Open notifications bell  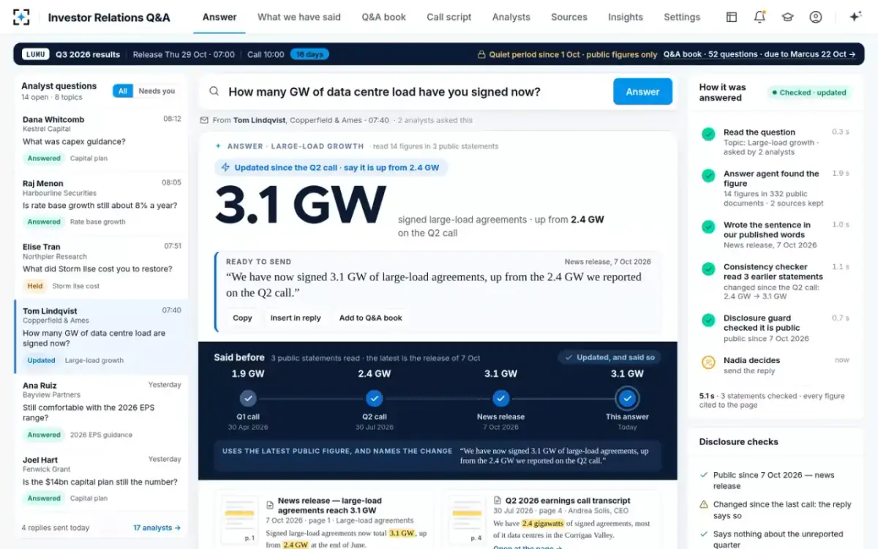[759, 17]
